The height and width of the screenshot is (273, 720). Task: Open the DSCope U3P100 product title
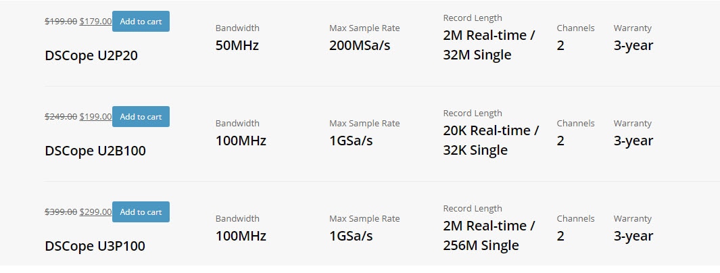[x=95, y=246]
